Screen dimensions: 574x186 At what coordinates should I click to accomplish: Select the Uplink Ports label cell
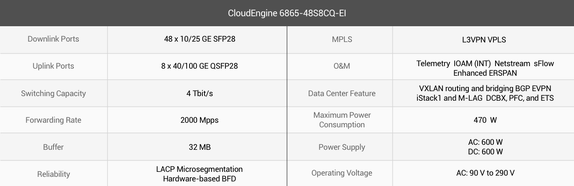(x=53, y=66)
